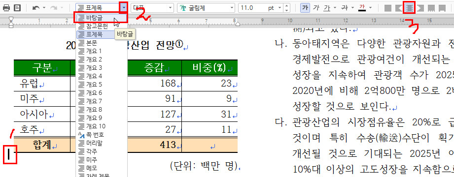The width and height of the screenshot is (454, 177).
Task: Apply distributed alignment
Action: click(431, 8)
